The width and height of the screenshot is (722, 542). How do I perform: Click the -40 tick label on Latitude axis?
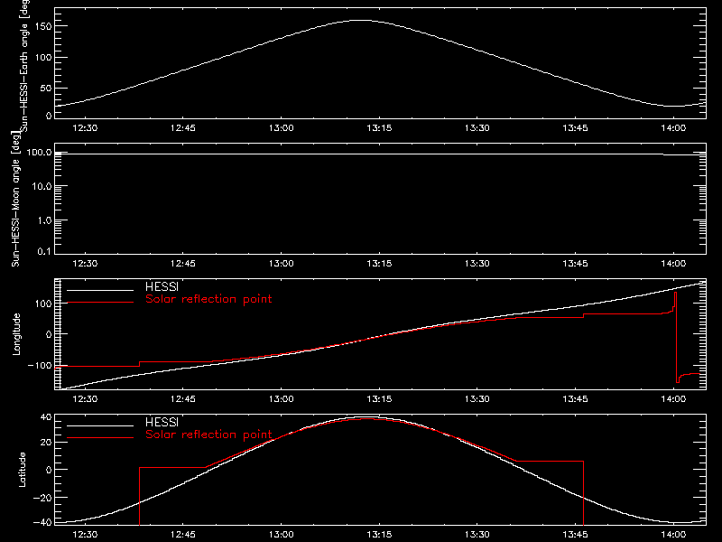[x=42, y=522]
